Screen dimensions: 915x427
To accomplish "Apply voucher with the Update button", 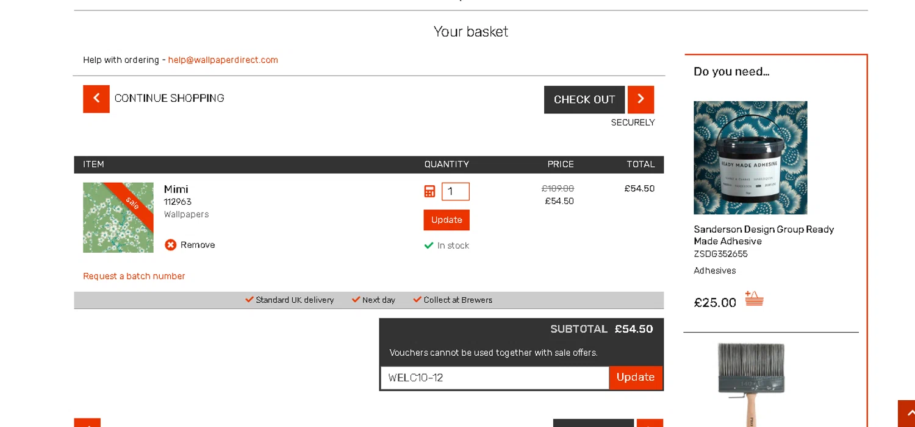I will tap(636, 378).
